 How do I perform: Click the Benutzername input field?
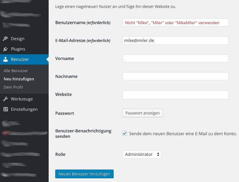point(175,22)
